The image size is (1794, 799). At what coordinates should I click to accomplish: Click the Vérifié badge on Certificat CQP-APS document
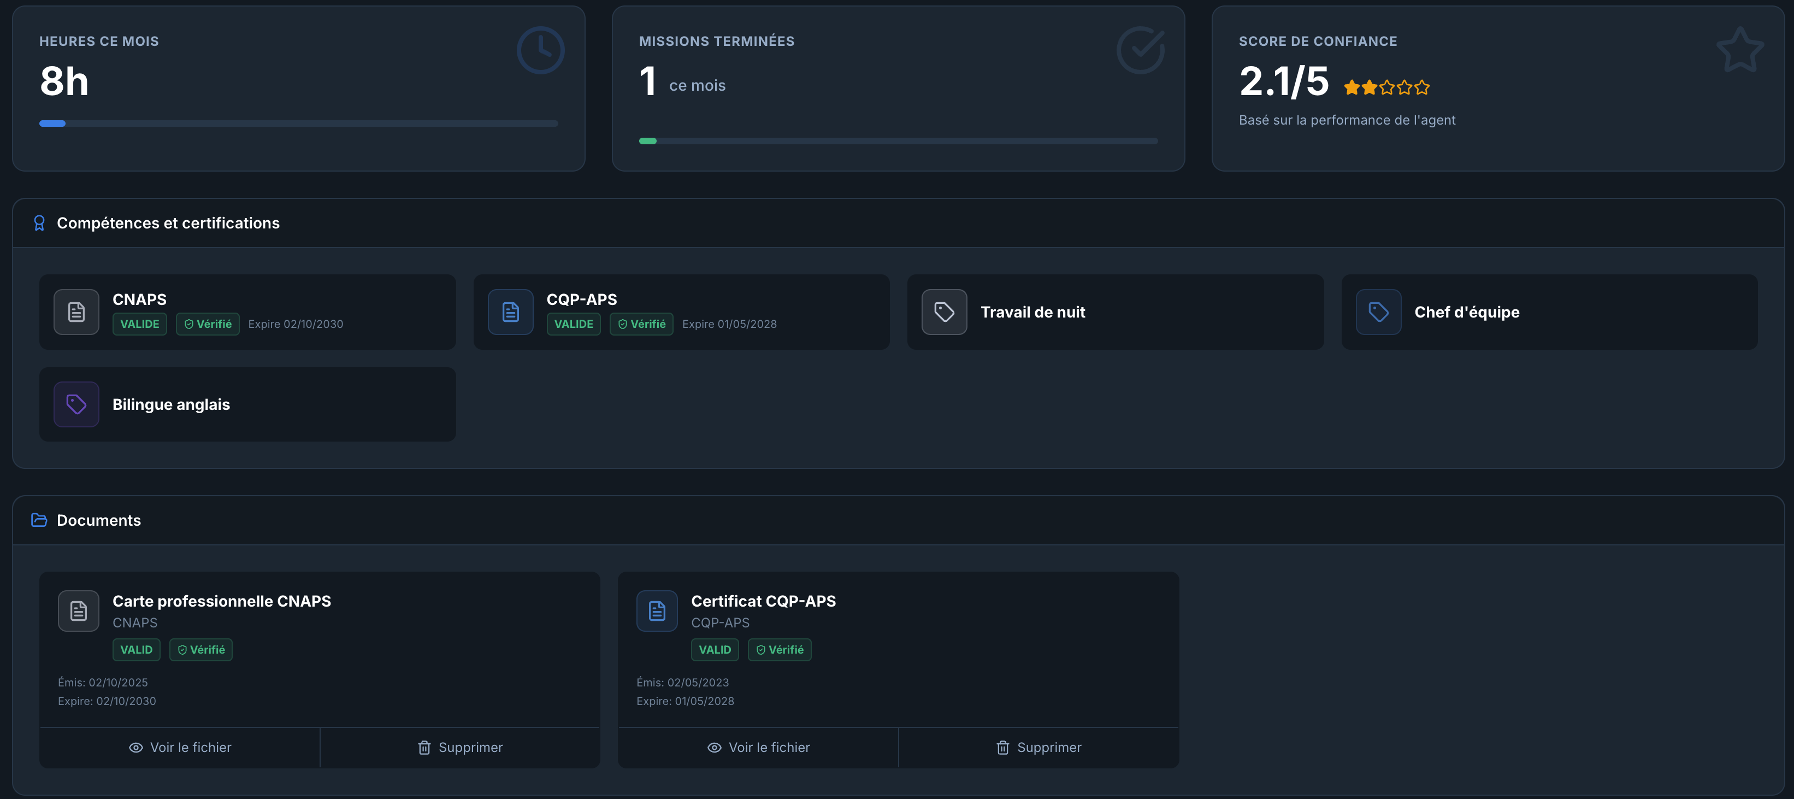pyautogui.click(x=780, y=650)
